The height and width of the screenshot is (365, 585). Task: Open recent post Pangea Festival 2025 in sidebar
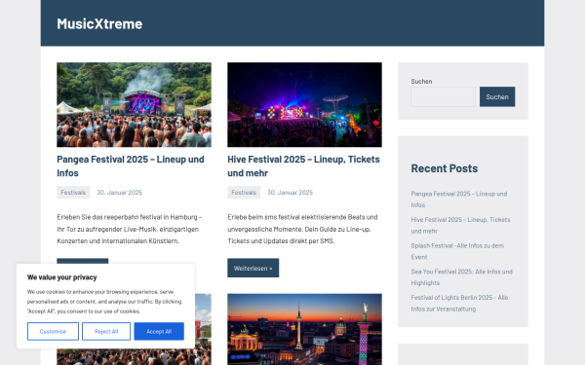click(459, 200)
